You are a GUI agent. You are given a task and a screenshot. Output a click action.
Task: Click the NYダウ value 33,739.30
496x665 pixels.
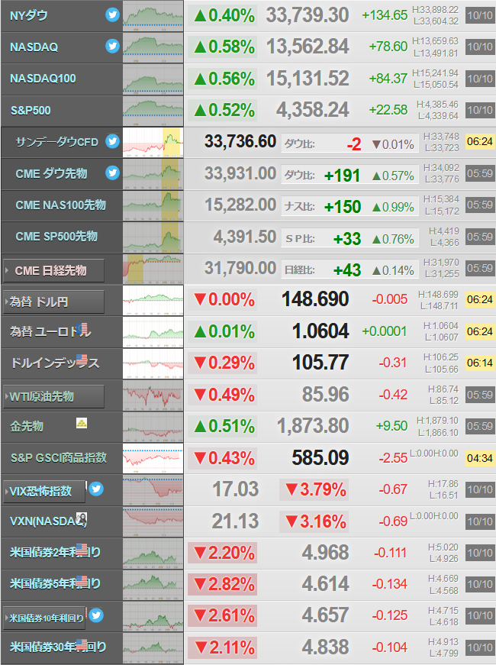[308, 15]
